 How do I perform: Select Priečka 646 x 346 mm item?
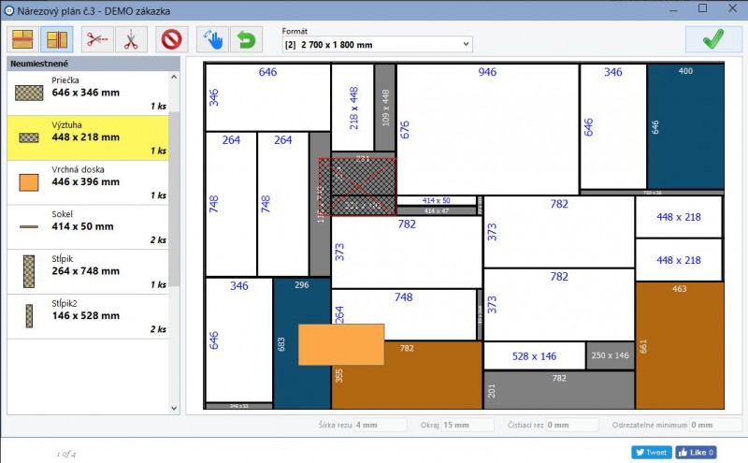[x=88, y=94]
